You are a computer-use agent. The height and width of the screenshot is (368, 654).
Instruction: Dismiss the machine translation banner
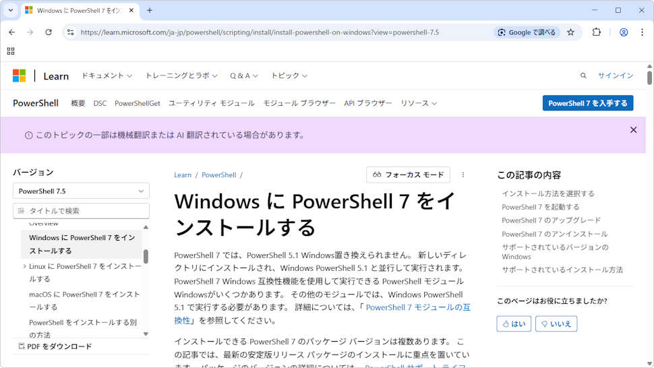pos(633,130)
